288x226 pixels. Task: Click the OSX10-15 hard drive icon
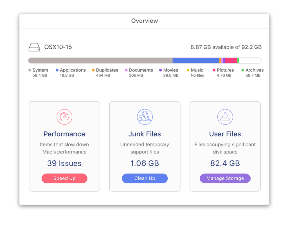coord(34,47)
